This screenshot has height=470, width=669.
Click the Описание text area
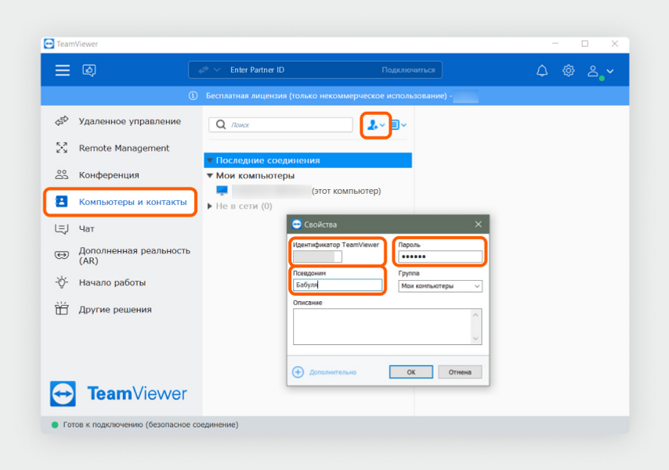coord(388,326)
